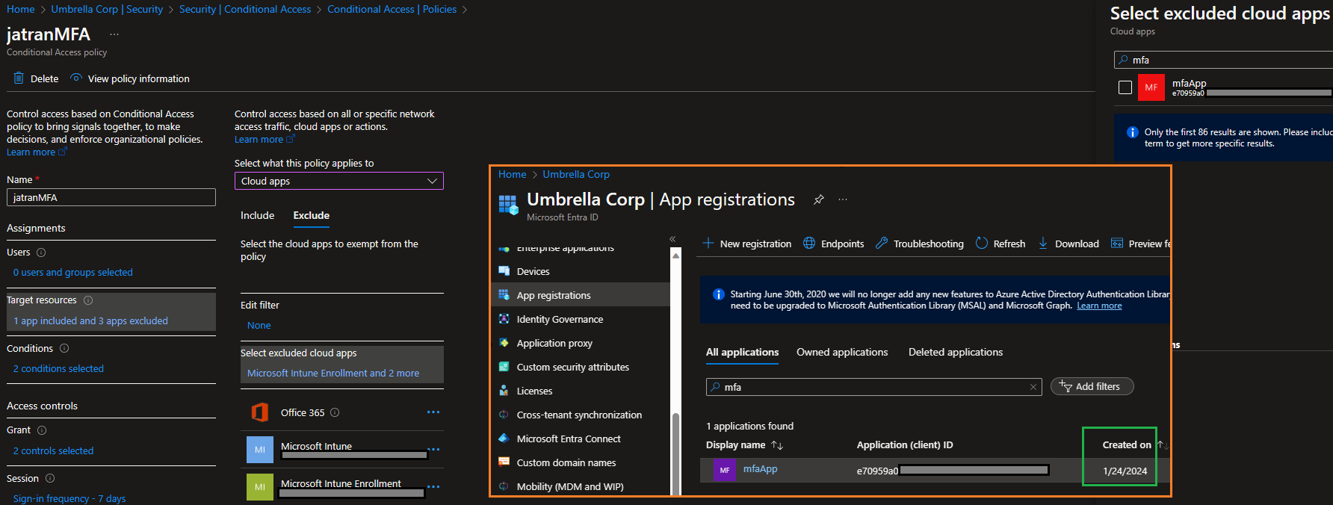
Task: Click the info icon next to Conditions
Action: [64, 348]
